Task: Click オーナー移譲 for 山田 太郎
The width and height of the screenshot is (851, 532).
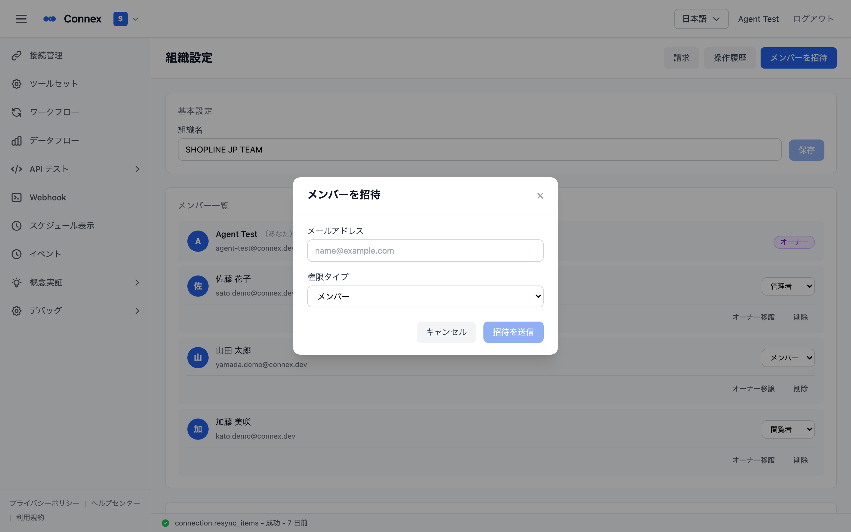Action: click(x=753, y=388)
